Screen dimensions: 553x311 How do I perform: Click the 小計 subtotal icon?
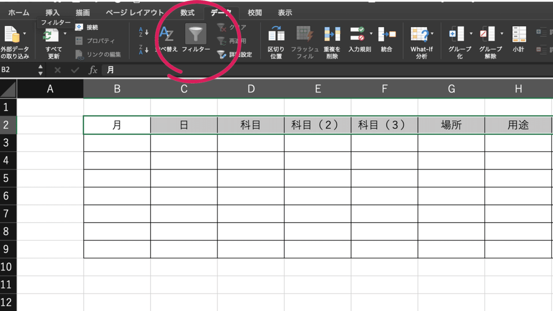click(x=519, y=35)
